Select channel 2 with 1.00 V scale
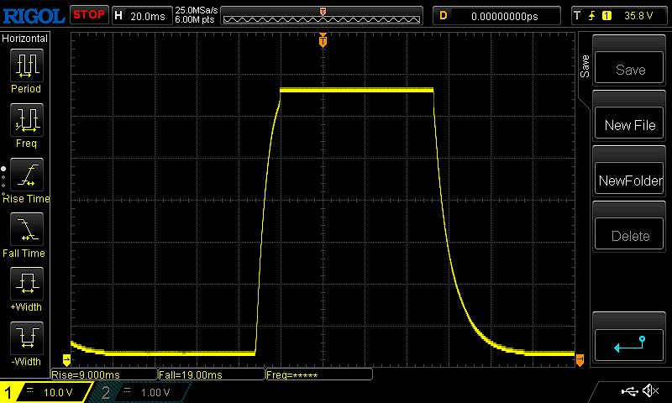The image size is (672, 403). pos(141,392)
